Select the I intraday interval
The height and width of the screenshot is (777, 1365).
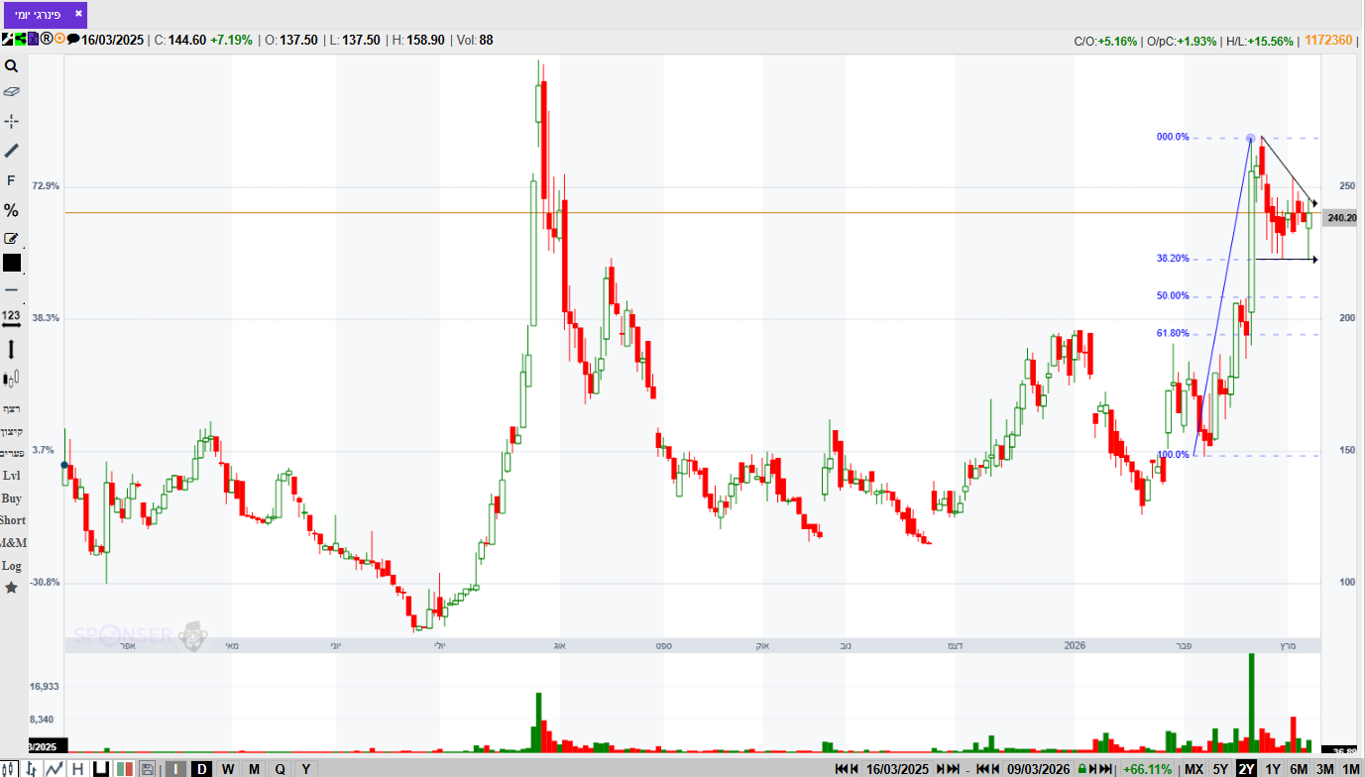pos(175,769)
